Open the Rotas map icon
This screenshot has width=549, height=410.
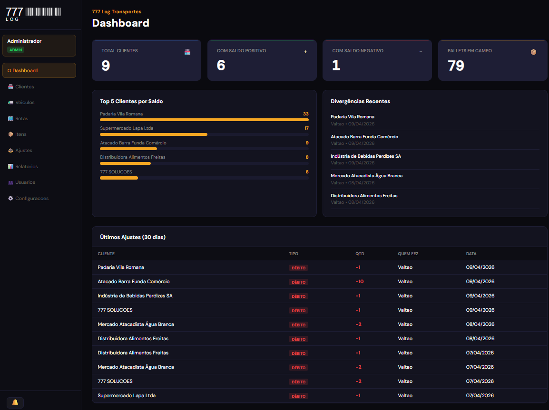[x=10, y=118]
